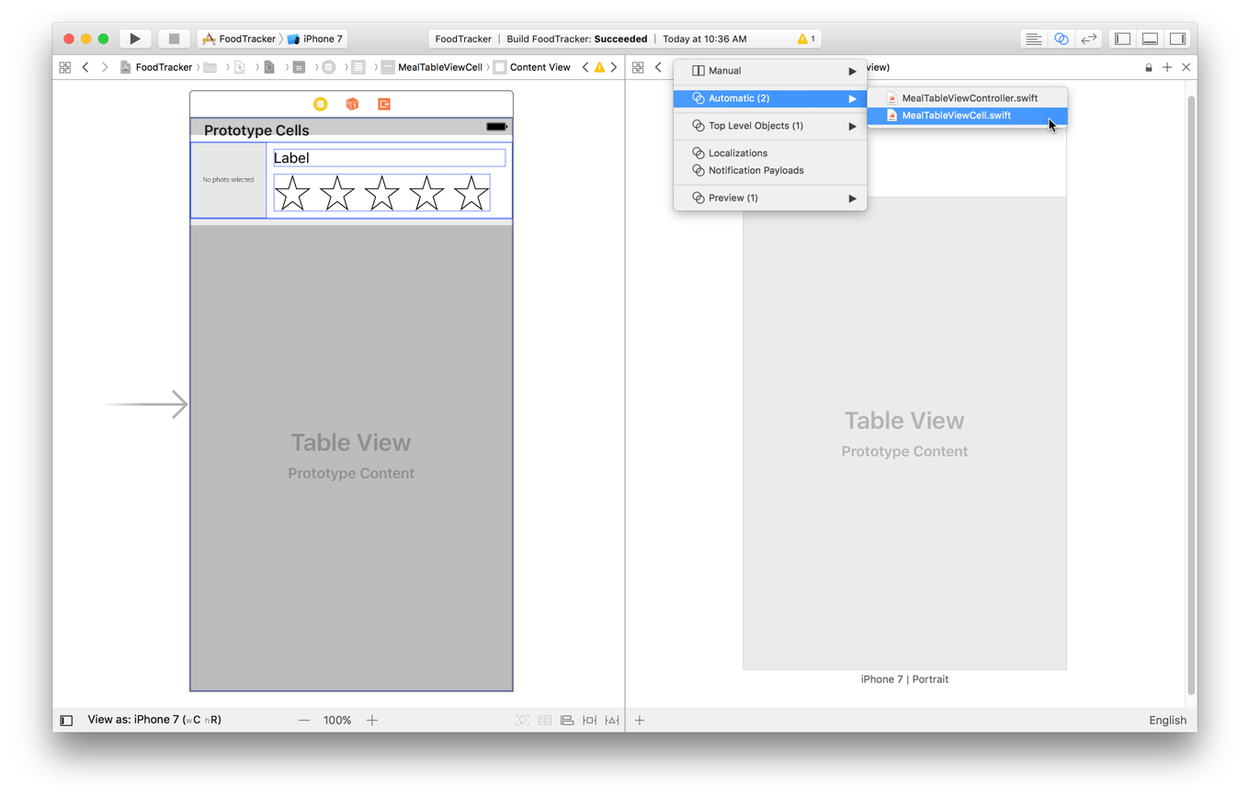Select the Table View in left canvas

tap(351, 456)
